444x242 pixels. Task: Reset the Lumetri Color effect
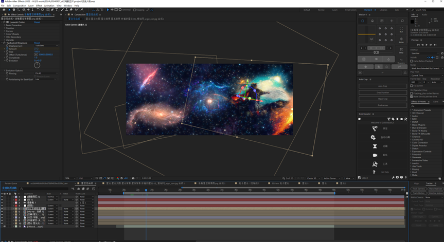tap(37, 22)
